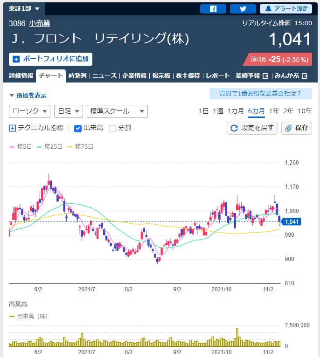Image resolution: width=320 pixels, height=357 pixels.
Task: Click the 小売業 sector link
Action: [x=40, y=23]
